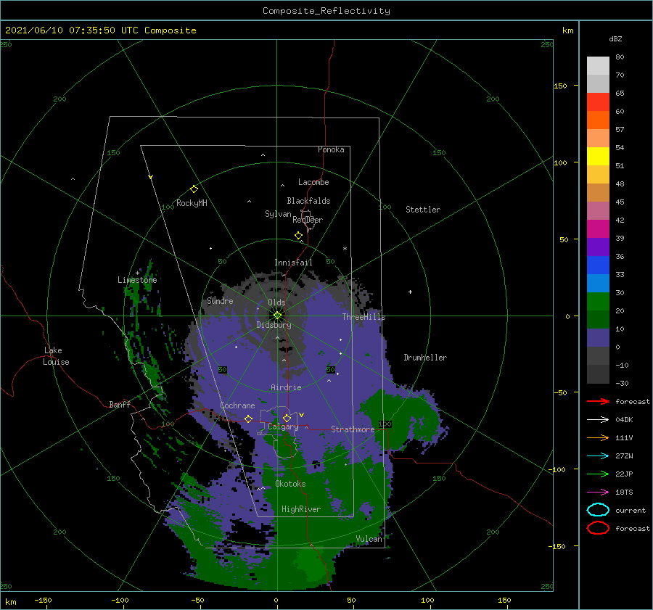
Task: Select the Didsbury label
Action: click(274, 325)
